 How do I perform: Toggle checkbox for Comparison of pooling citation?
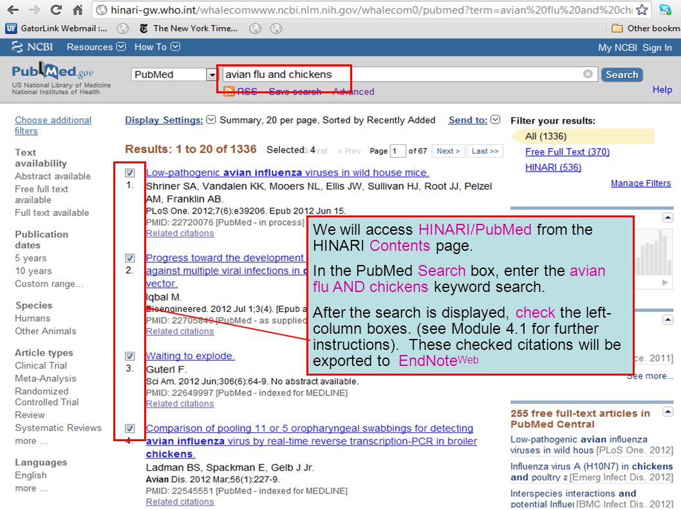coord(129,428)
